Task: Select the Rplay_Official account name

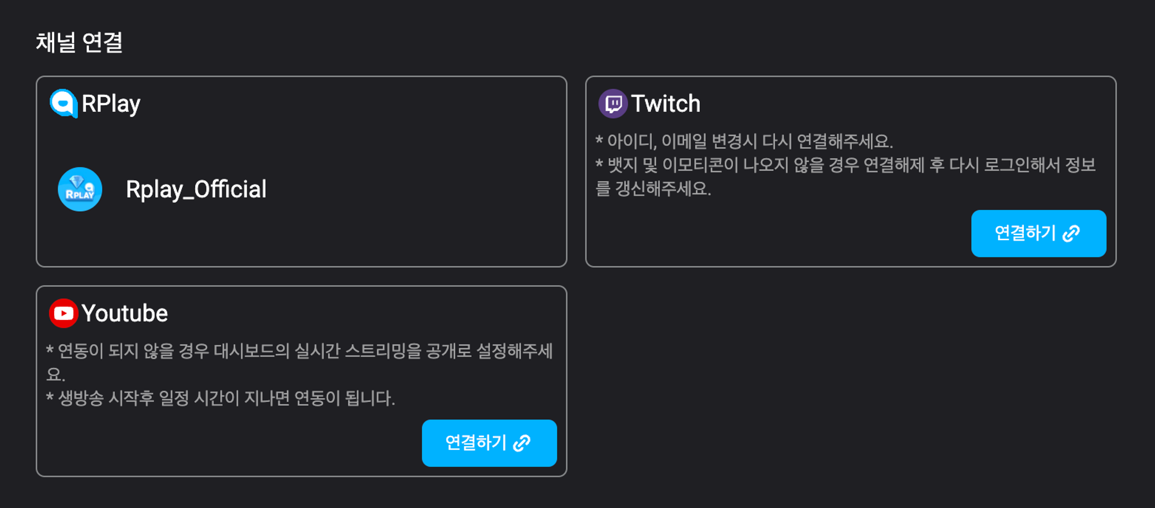Action: [196, 189]
